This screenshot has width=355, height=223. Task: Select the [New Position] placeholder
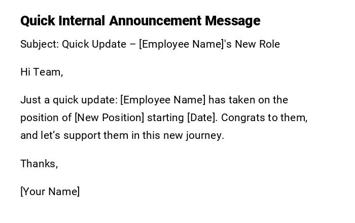(110, 118)
